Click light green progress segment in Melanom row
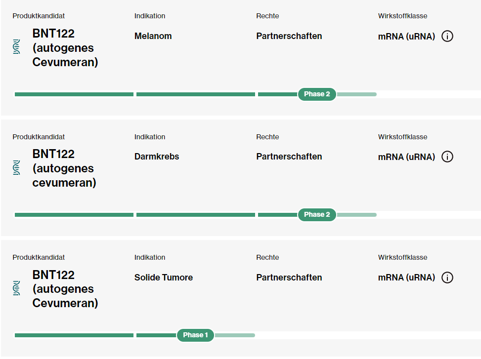 357,94
